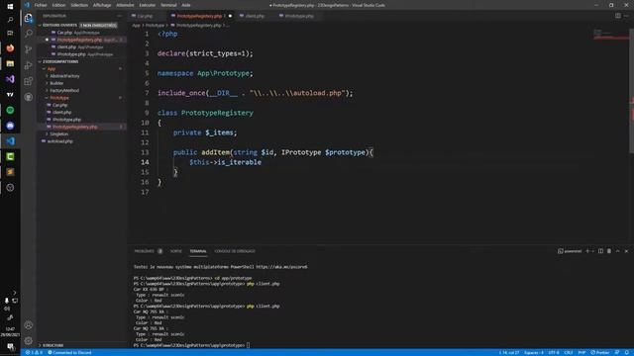Click the notifications bell in status bar
The height and width of the screenshot is (356, 634).
click(627, 352)
